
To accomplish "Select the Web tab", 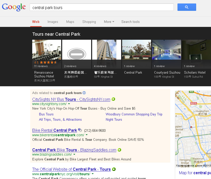I will [x=36, y=22].
